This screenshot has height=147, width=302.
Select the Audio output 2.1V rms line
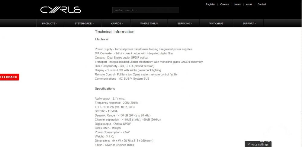point(110,98)
